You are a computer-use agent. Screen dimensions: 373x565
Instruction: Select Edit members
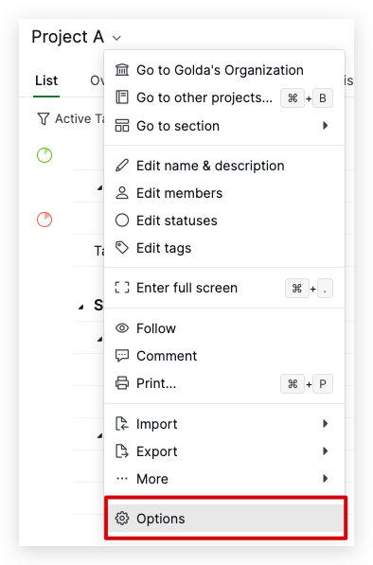pyautogui.click(x=224, y=193)
